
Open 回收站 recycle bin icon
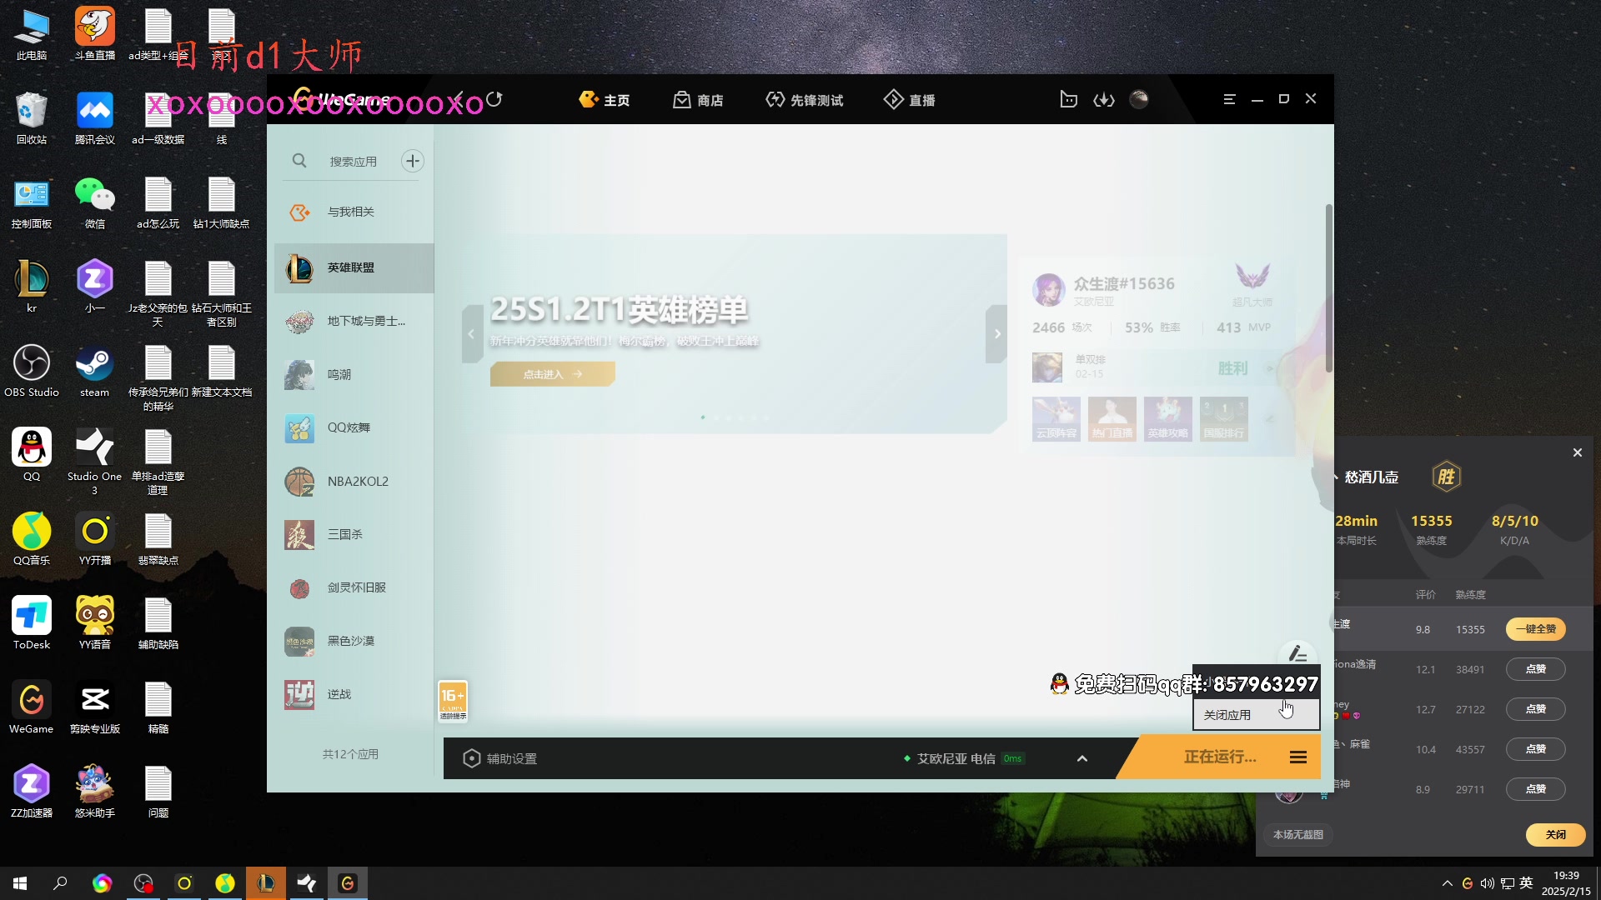[32, 118]
